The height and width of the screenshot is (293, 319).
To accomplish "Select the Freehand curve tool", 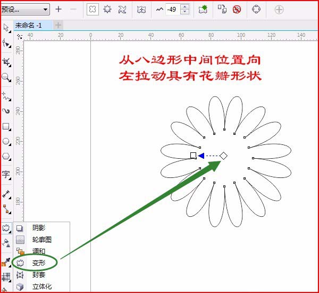I will tap(6, 96).
